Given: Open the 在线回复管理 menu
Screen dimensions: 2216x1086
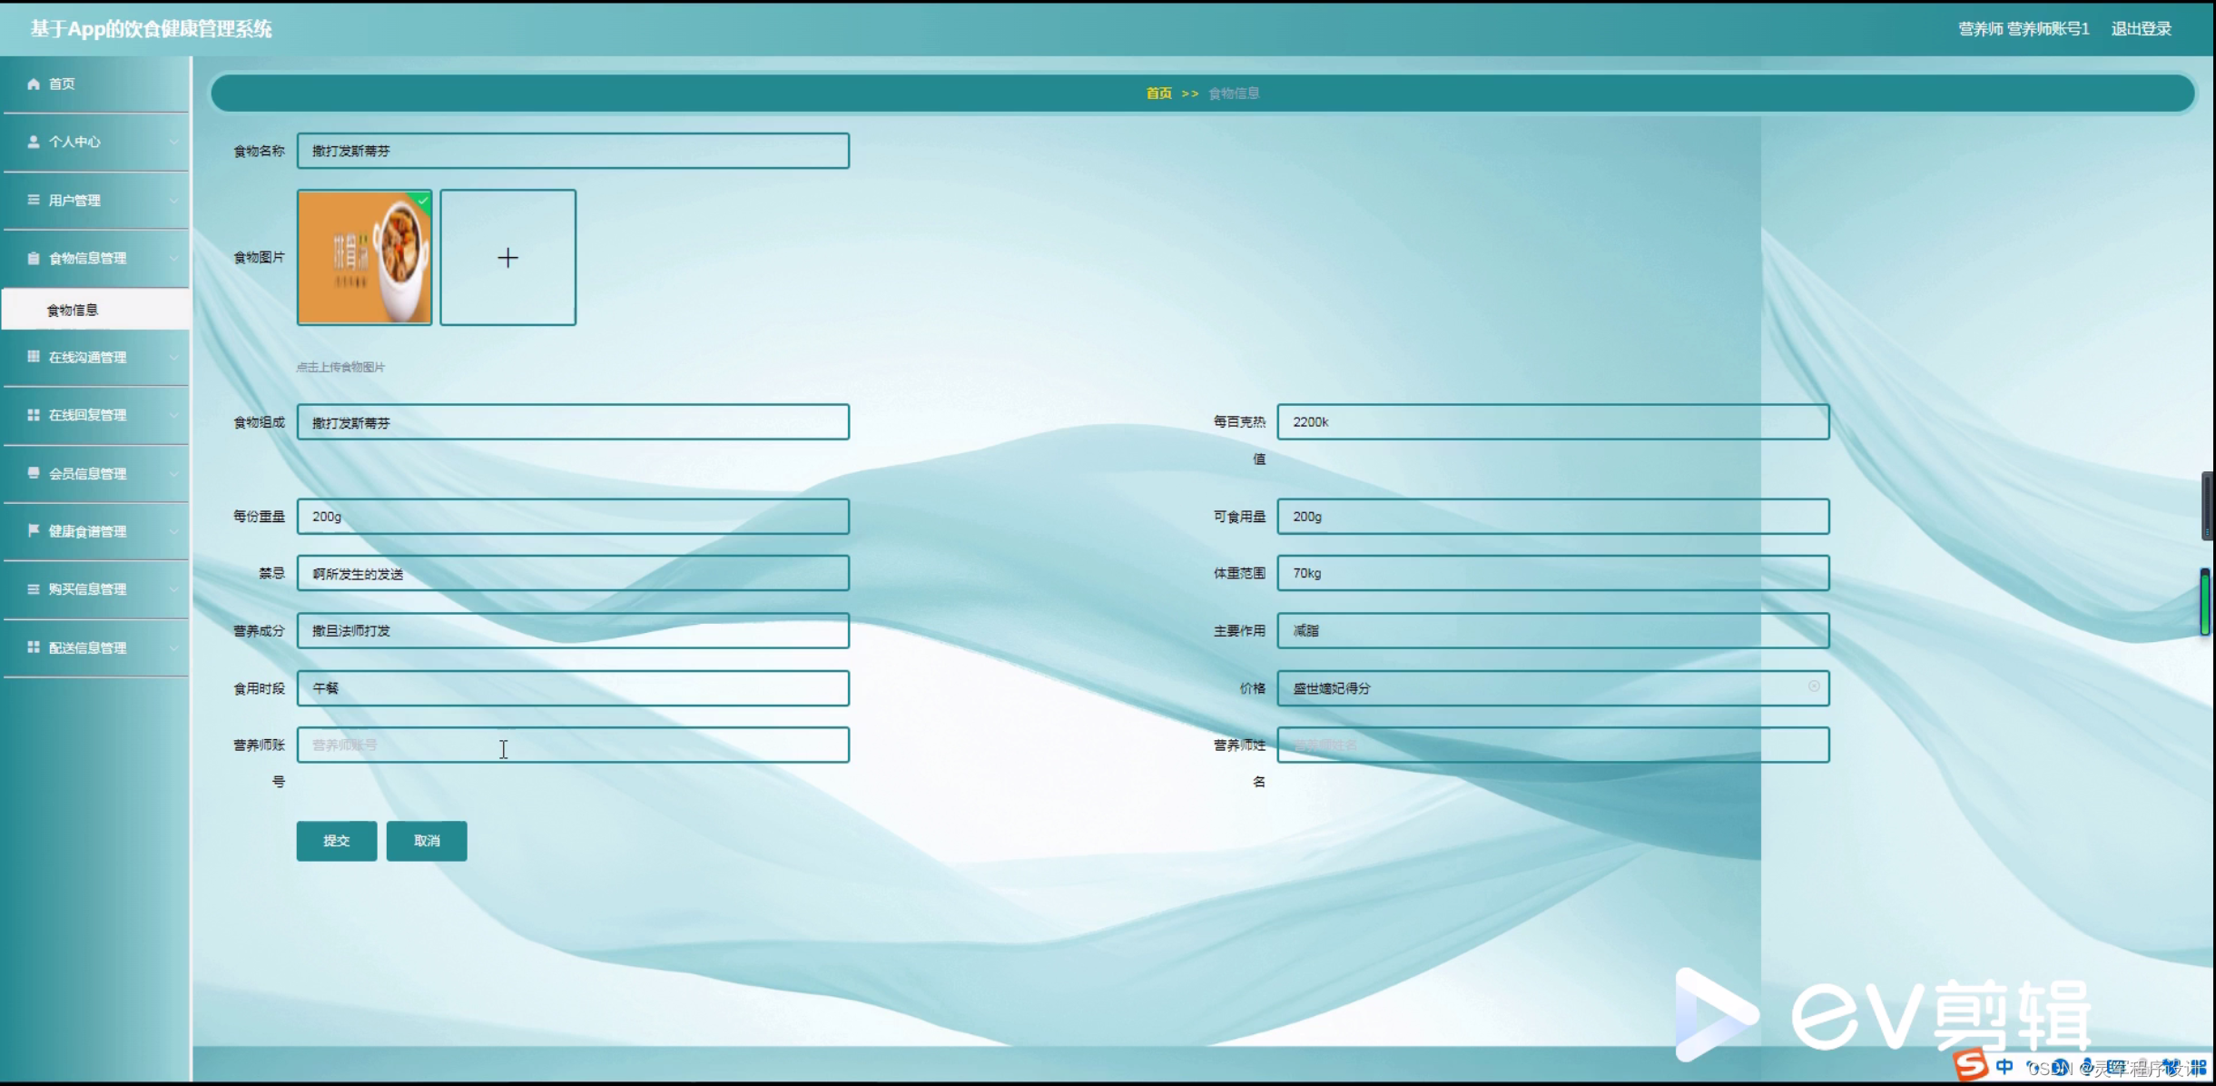Looking at the screenshot, I should point(88,415).
